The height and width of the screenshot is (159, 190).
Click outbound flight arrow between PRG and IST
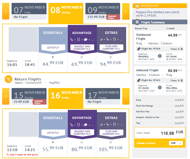[x=160, y=56]
